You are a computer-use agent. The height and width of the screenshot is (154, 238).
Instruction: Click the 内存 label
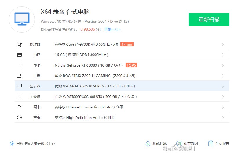pos(37,55)
